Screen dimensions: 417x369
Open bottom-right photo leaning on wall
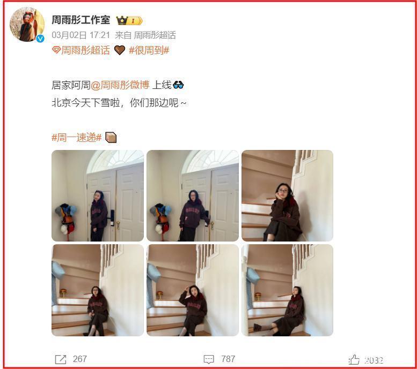tap(287, 290)
